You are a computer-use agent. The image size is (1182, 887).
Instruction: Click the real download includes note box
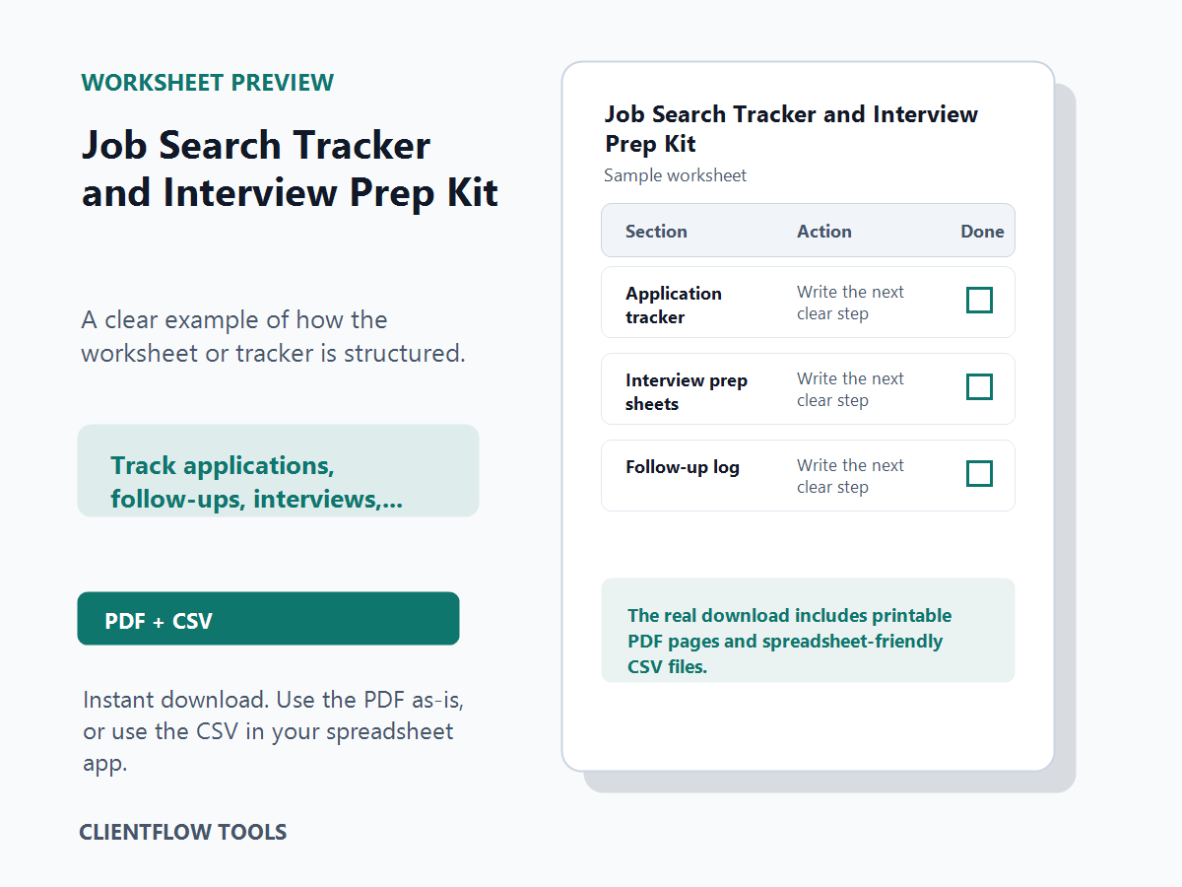(808, 631)
